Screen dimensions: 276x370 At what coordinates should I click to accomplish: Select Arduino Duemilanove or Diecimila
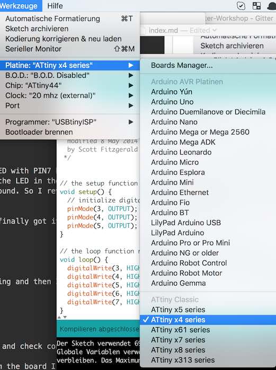[208, 112]
